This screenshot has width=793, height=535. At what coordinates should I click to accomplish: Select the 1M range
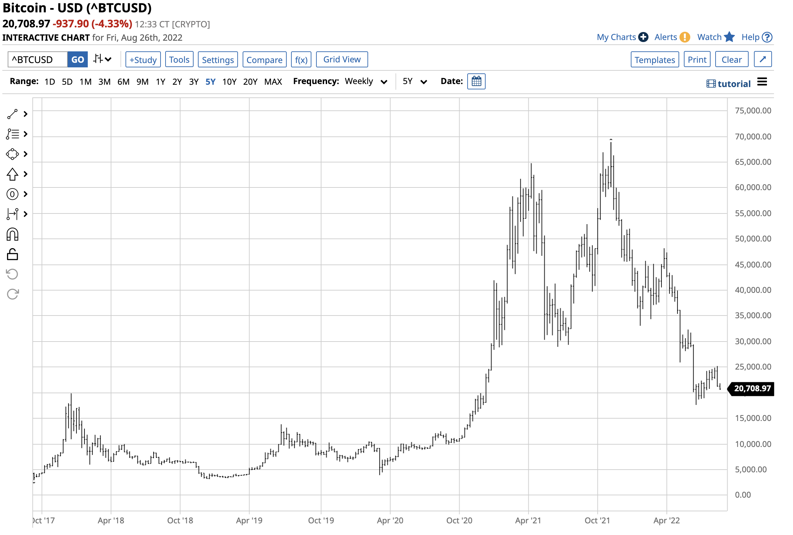coord(86,81)
